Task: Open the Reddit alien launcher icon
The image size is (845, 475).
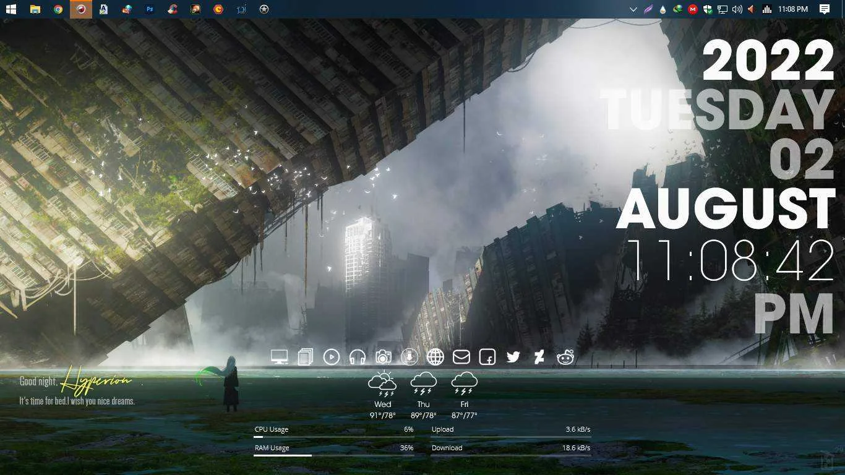Action: coord(565,357)
